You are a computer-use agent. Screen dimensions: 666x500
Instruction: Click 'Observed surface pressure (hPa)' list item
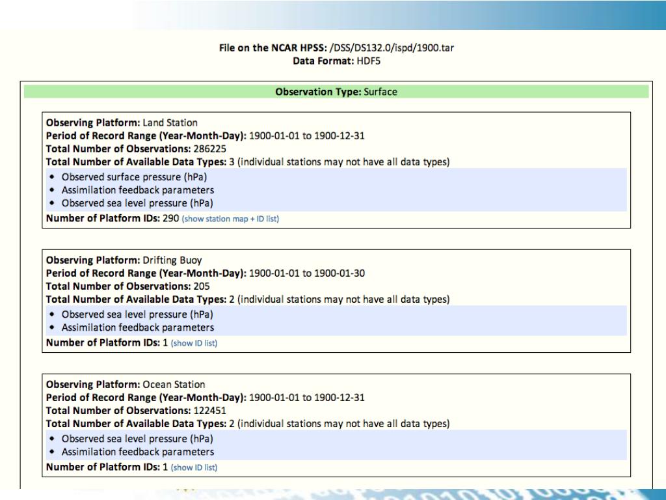coord(134,177)
